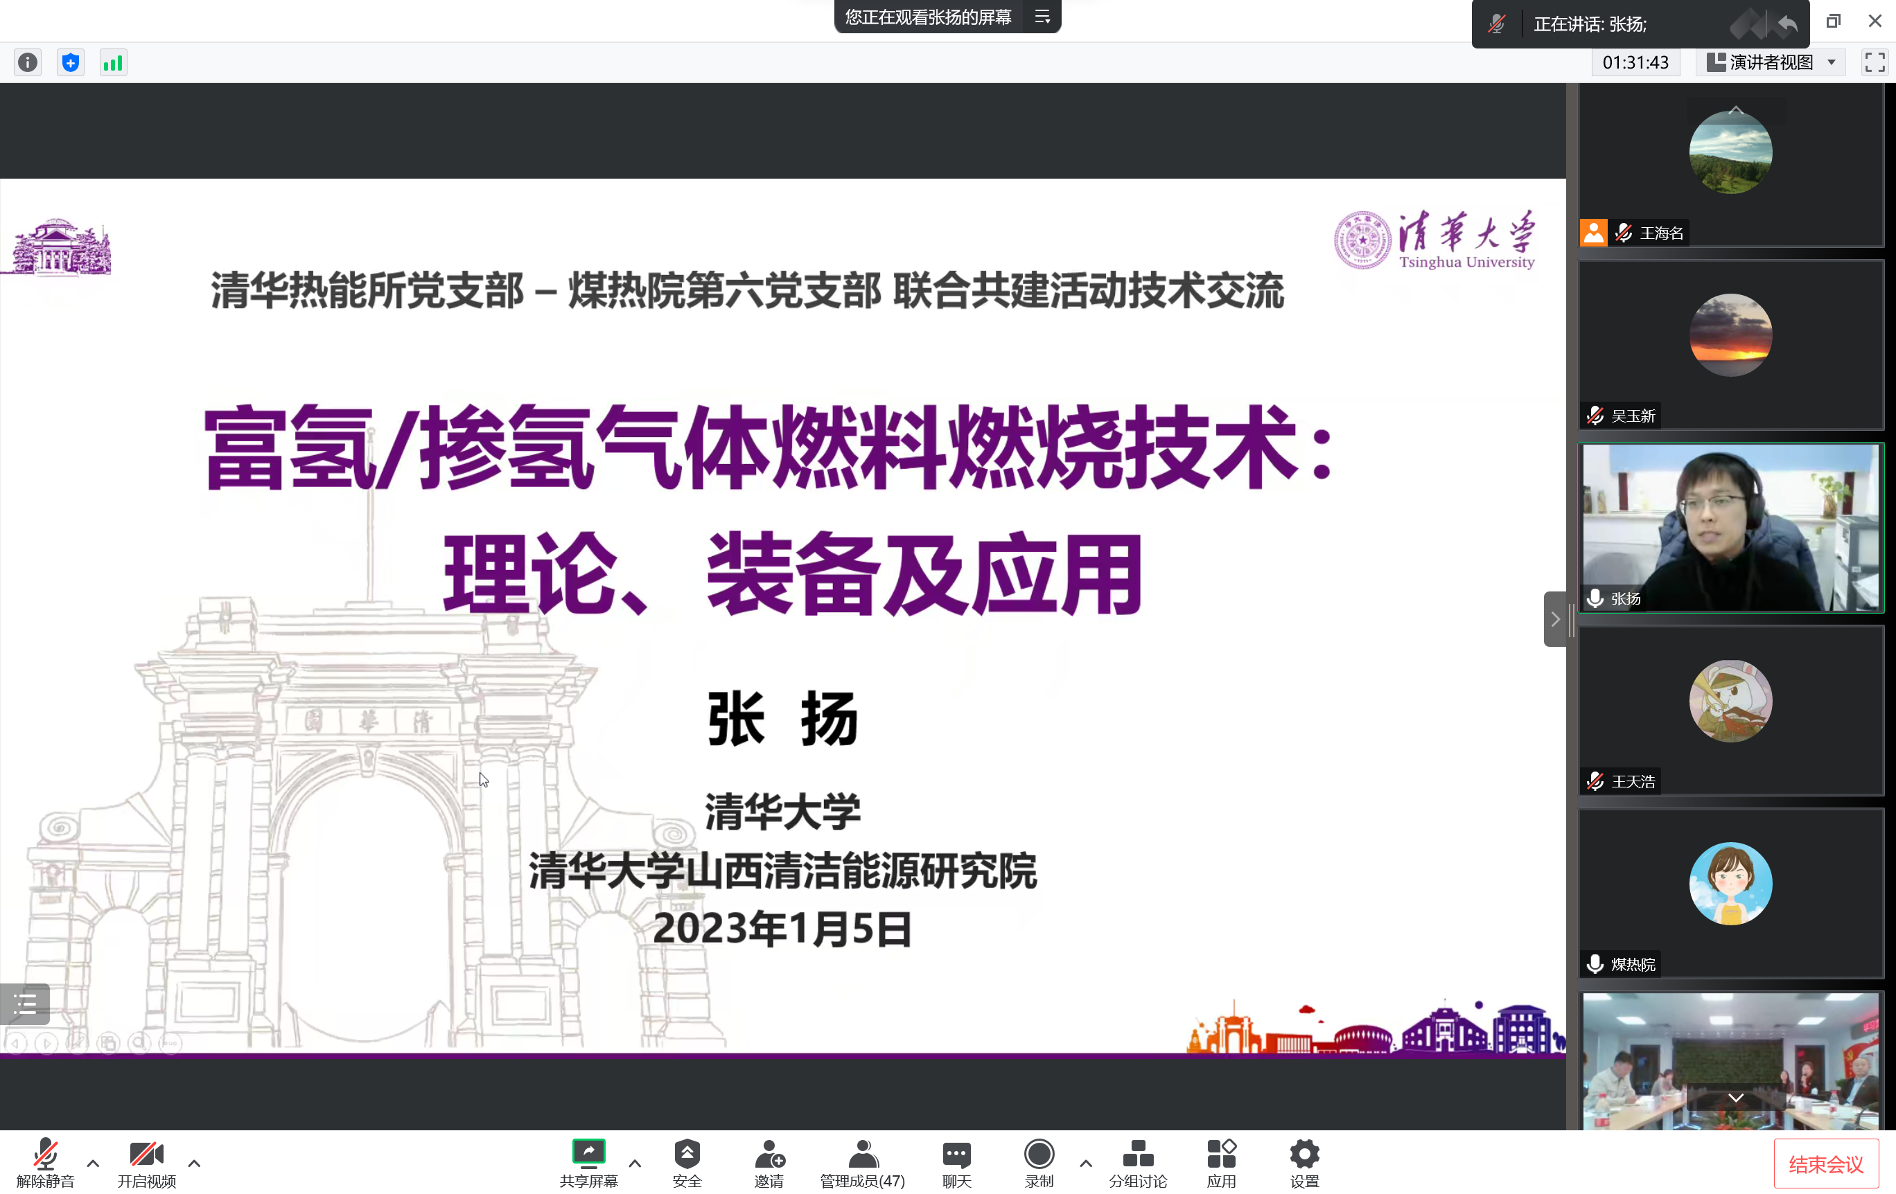The image size is (1896, 1194).
Task: Click the faint pen tool on the slide
Action: click(76, 1043)
